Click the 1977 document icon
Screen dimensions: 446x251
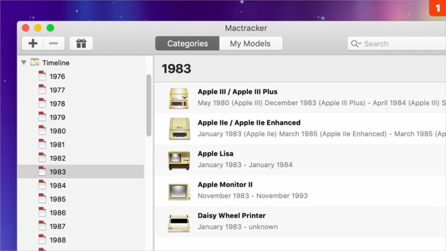pyautogui.click(x=42, y=89)
